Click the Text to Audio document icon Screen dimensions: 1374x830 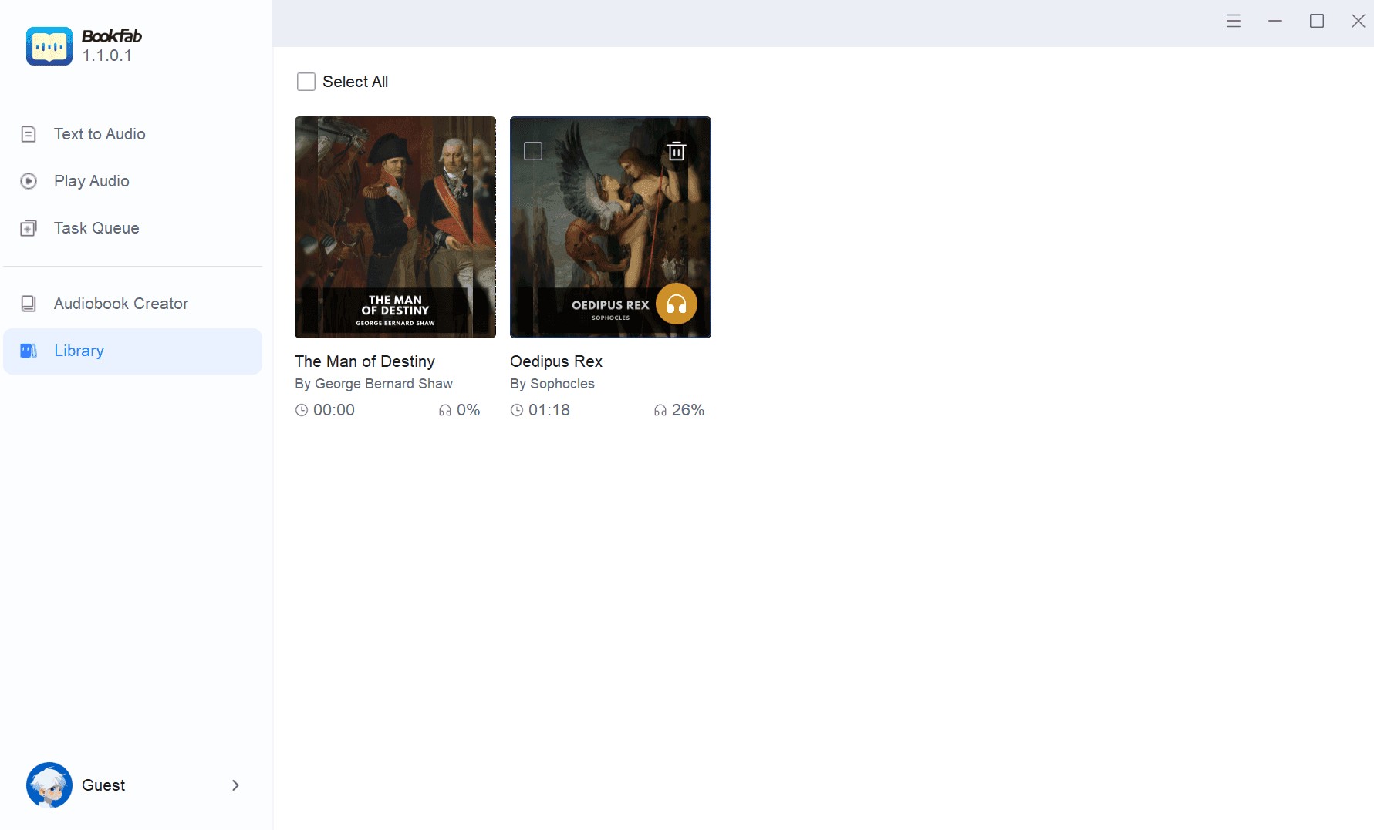tap(29, 134)
